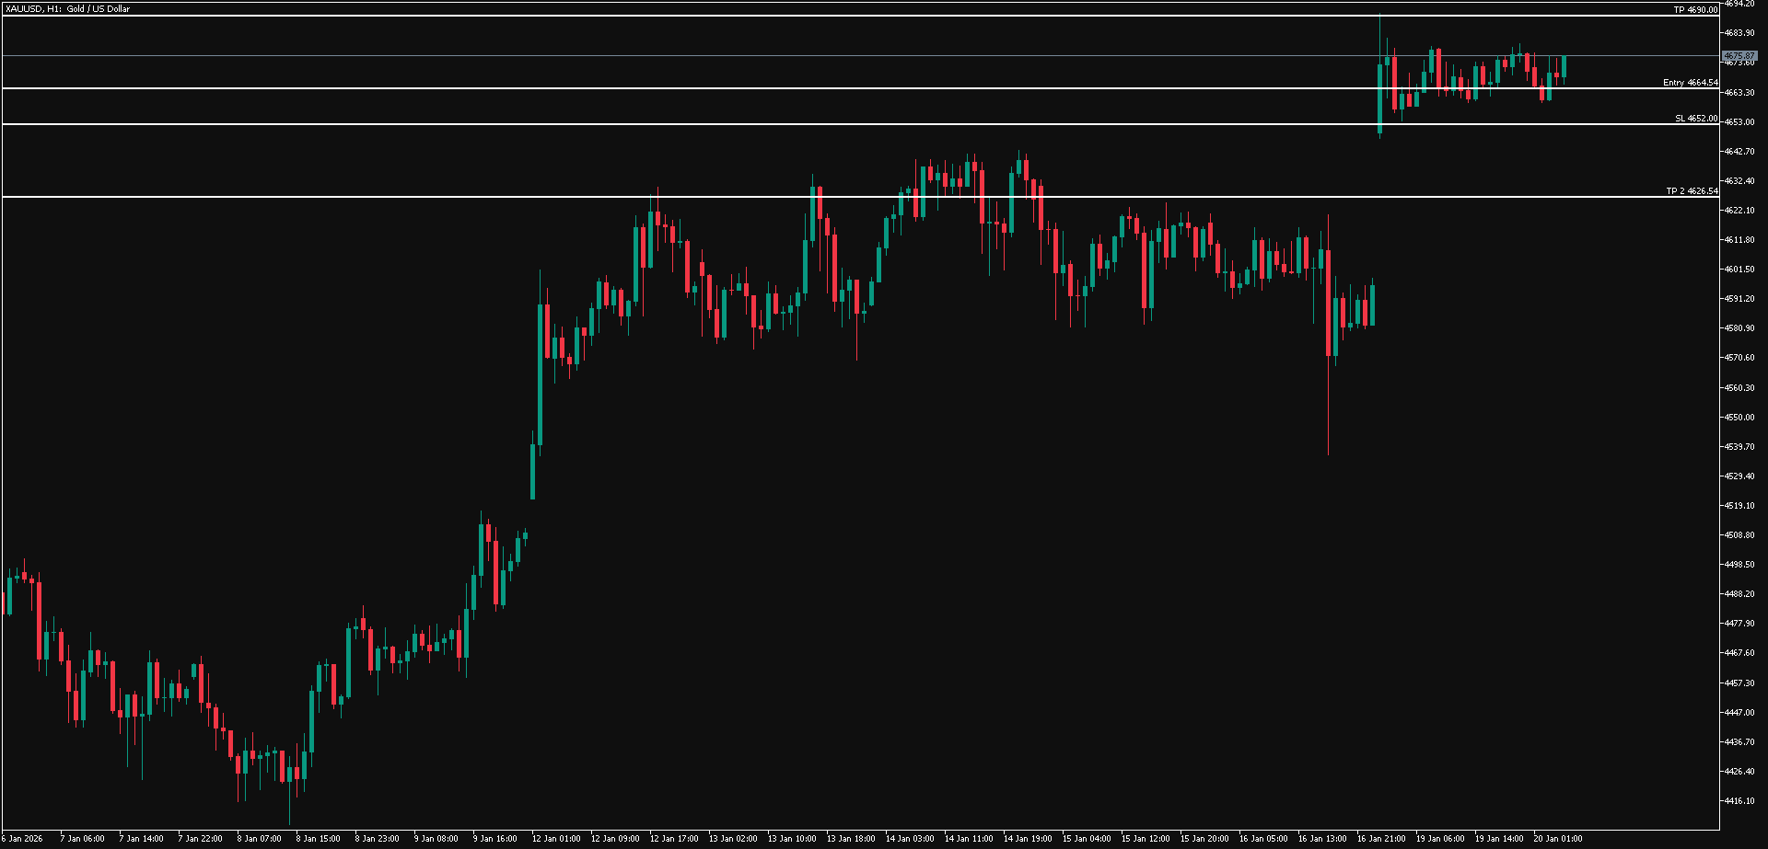
Task: Click the 4550.00 price axis label
Action: point(1739,418)
